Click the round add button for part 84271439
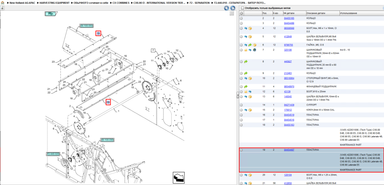The height and width of the screenshot is (185, 384). click(241, 105)
